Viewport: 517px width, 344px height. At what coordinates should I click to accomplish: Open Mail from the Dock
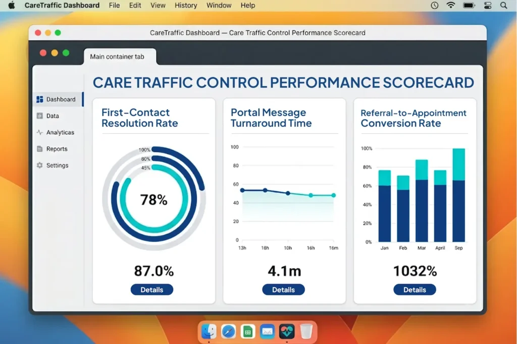(268, 331)
